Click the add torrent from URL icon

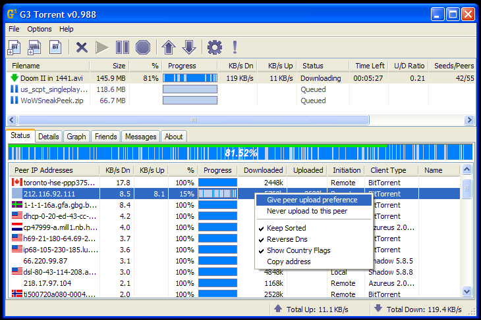coord(35,47)
